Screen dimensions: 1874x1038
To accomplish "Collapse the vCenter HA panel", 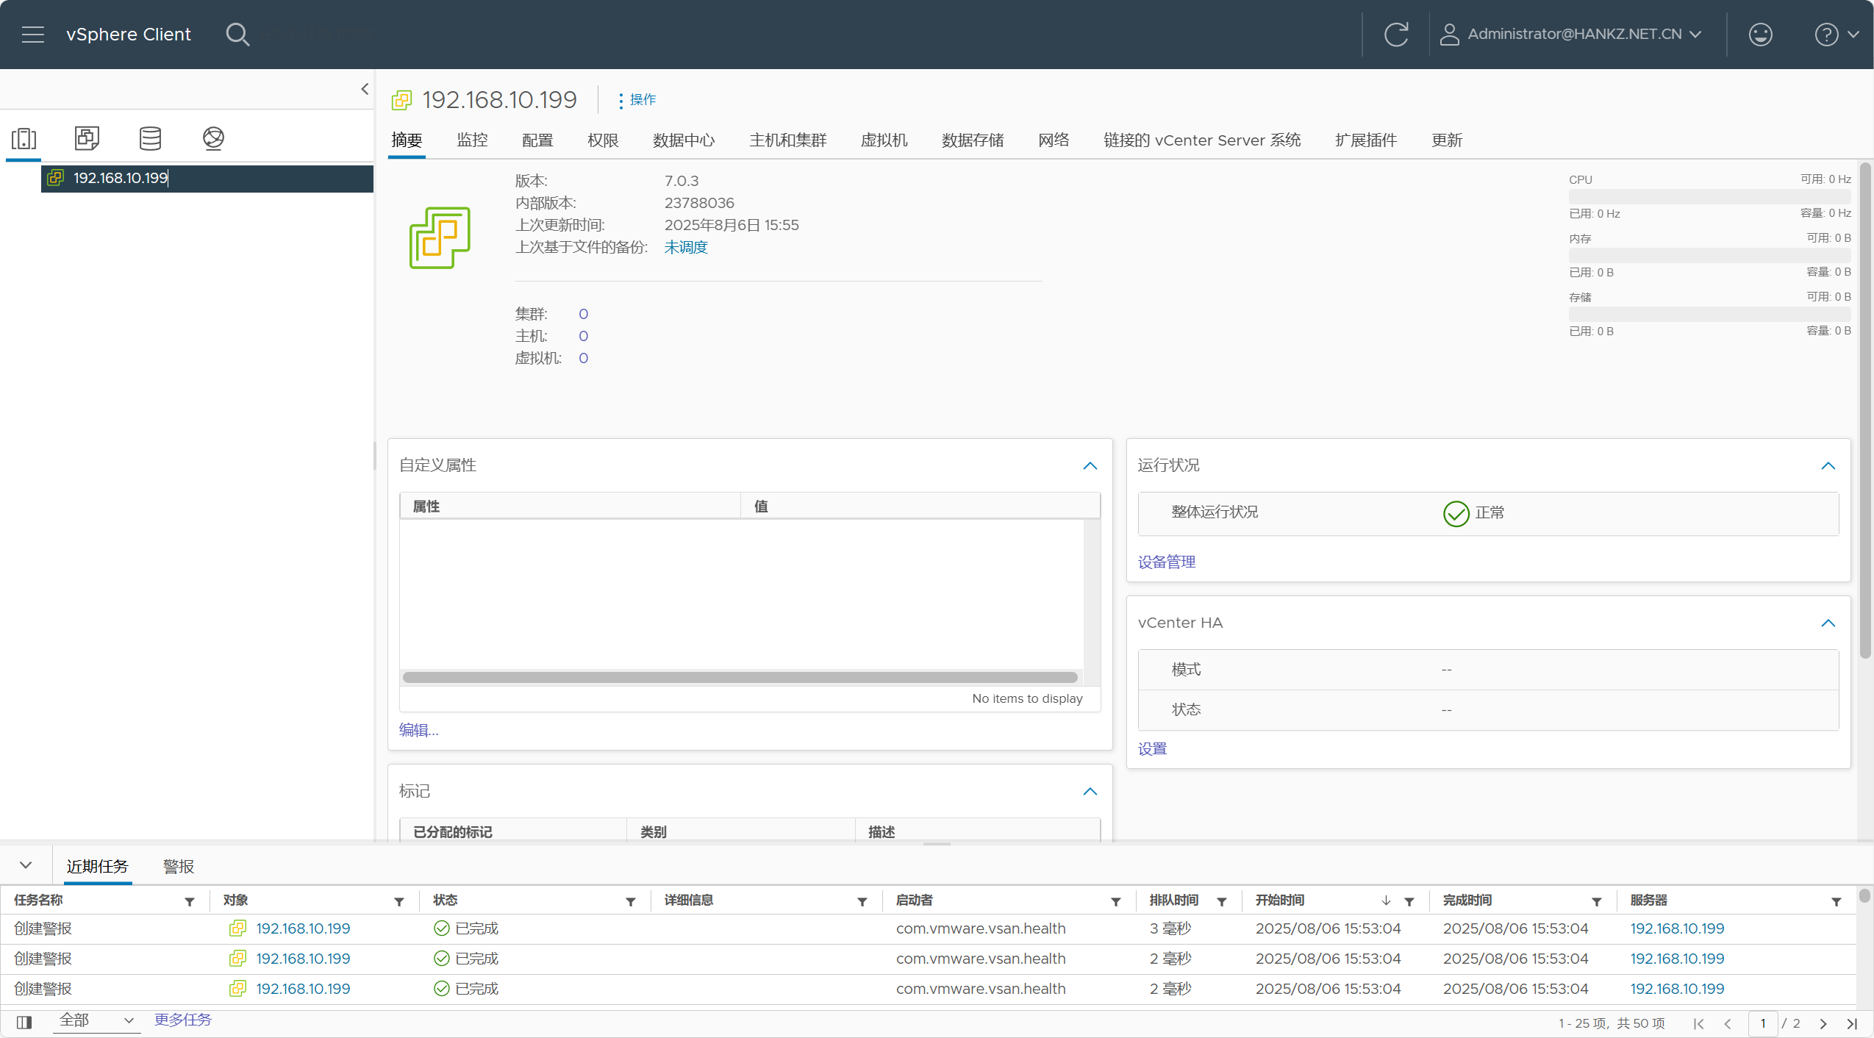I will click(x=1828, y=623).
